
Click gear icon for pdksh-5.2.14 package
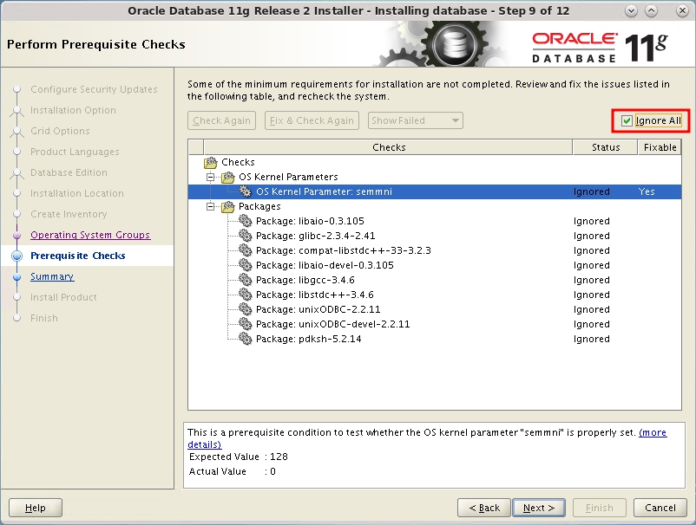[x=245, y=339]
